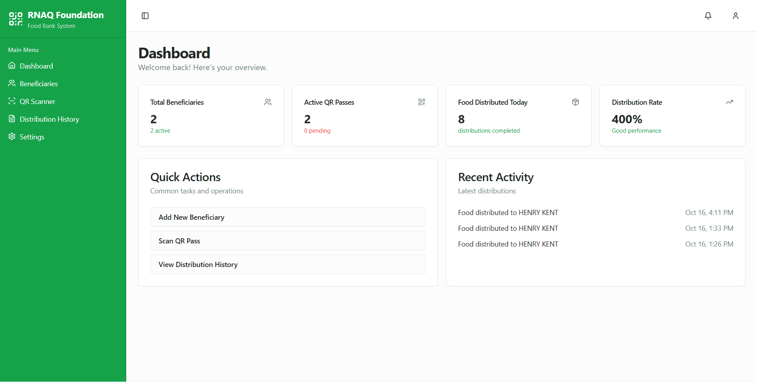Click the trending arrow icon on Distribution Rate

coord(729,102)
